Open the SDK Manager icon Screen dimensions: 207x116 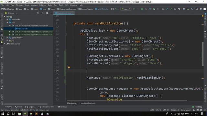pos(192,9)
